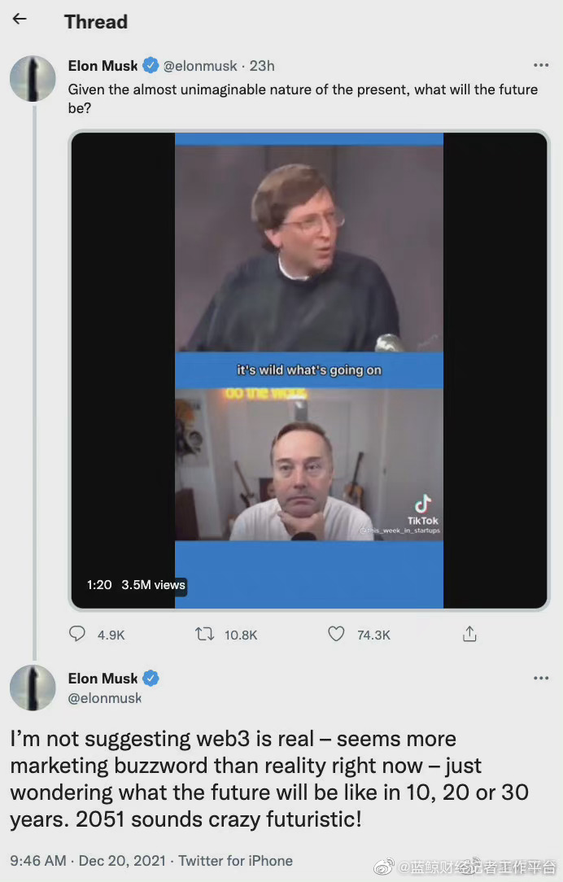Open more options menu on second tweet
This screenshot has width=563, height=882.
tap(541, 678)
